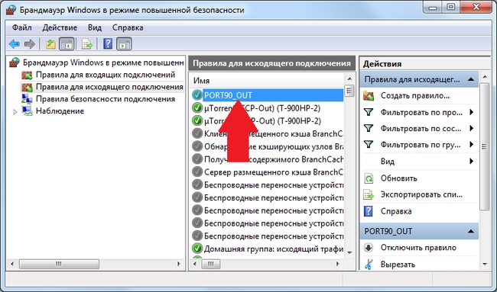Click the Справка action link

pyautogui.click(x=396, y=211)
